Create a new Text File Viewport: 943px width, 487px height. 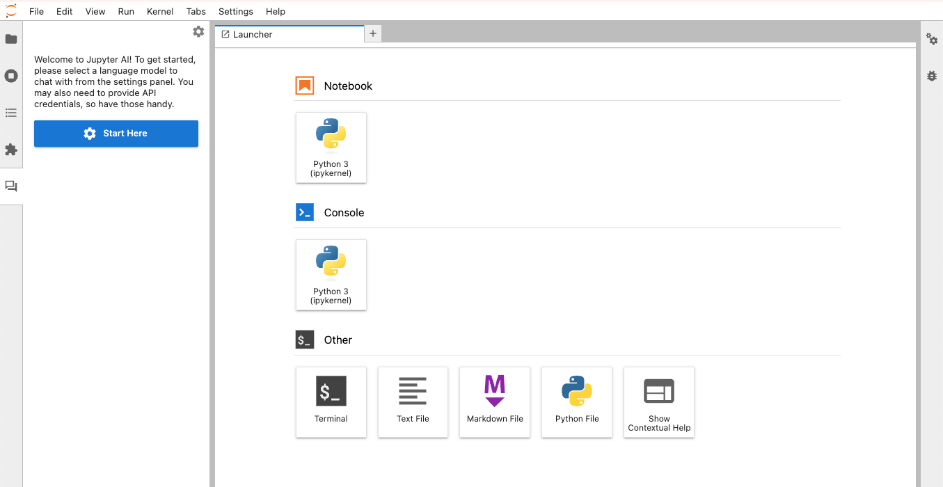pos(413,402)
